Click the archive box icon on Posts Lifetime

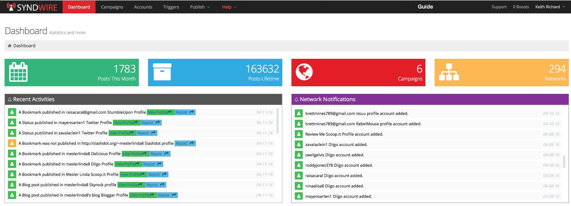[x=162, y=72]
